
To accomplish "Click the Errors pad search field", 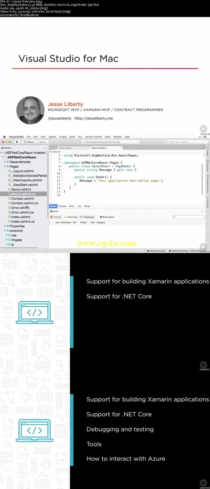I will click(188, 217).
